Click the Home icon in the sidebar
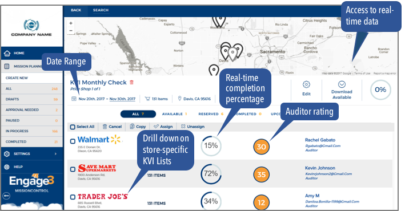405x211 pixels. click(x=7, y=53)
